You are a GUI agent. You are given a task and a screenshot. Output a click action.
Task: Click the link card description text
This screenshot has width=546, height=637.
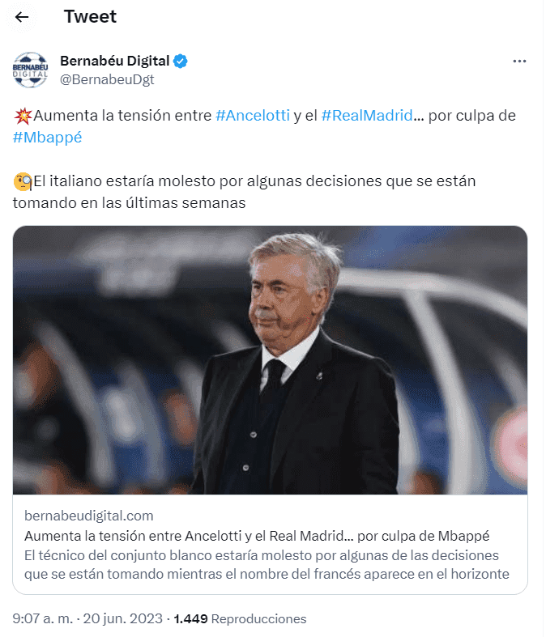pos(267,565)
